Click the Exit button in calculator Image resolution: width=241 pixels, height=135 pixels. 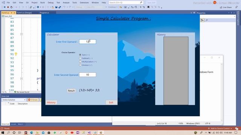pyautogui.click(x=111, y=102)
